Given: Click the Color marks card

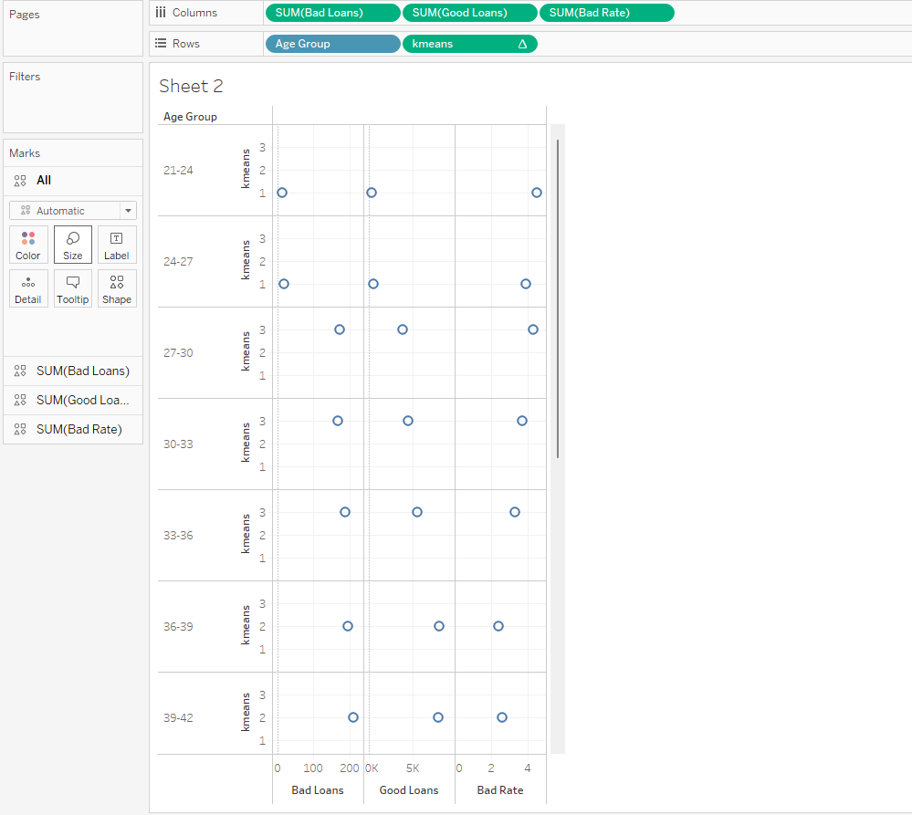Looking at the screenshot, I should tap(28, 245).
